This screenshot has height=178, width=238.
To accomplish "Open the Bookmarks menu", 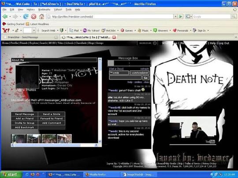I will (44, 10).
